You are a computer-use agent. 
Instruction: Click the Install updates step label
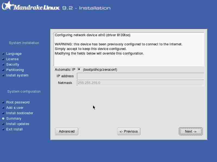click(18, 124)
